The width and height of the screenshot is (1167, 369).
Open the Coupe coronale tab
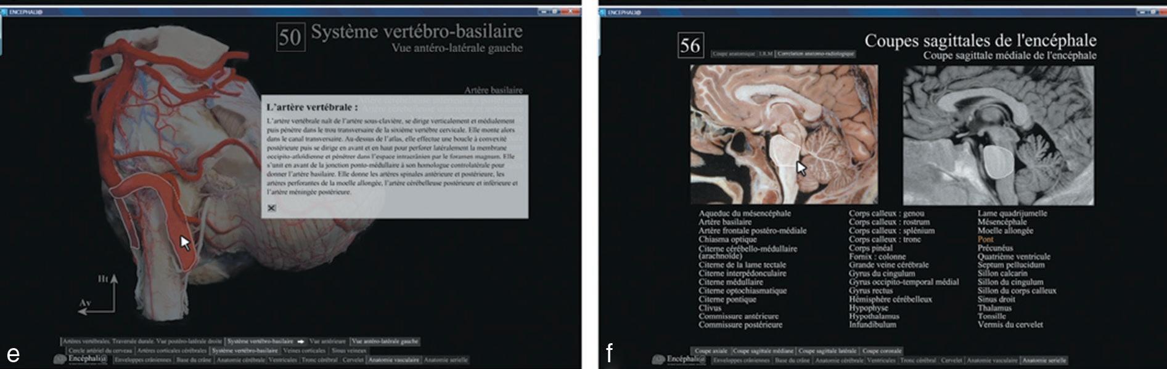tap(882, 351)
